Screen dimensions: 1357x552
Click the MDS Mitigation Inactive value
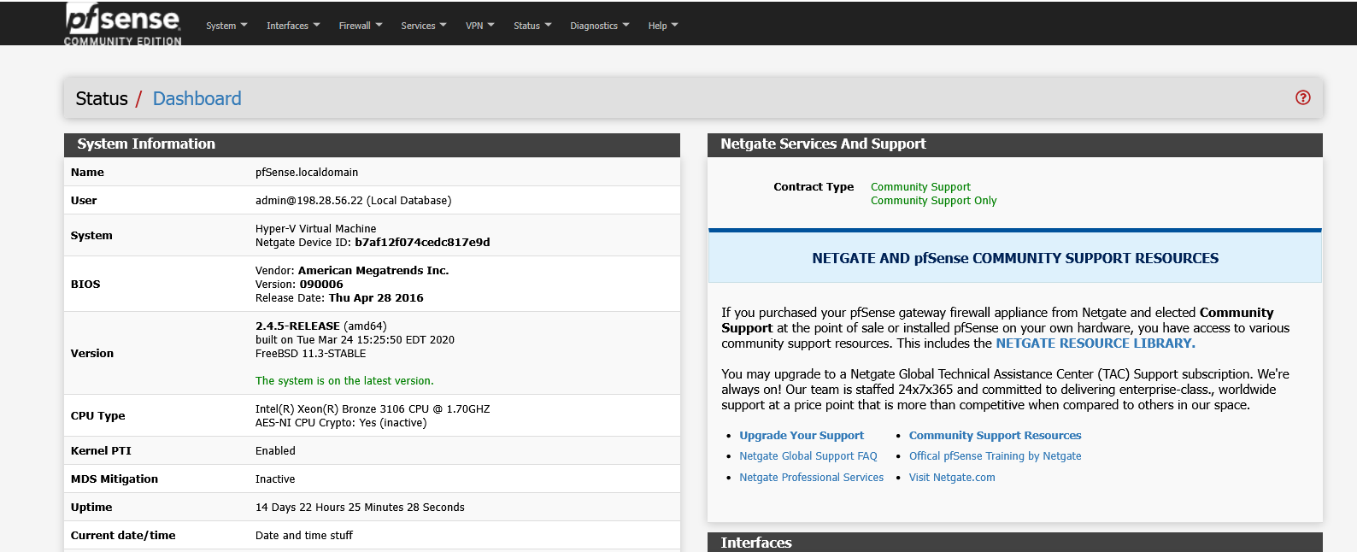(275, 479)
